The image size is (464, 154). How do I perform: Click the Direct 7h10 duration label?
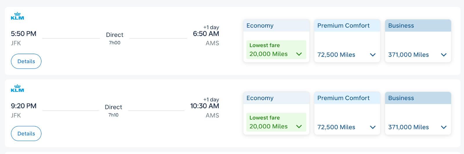click(x=113, y=110)
